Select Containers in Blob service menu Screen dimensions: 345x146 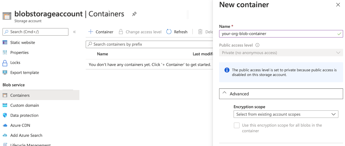pos(20,95)
